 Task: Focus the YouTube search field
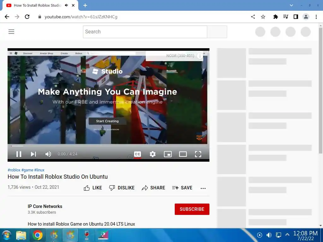coord(145,32)
